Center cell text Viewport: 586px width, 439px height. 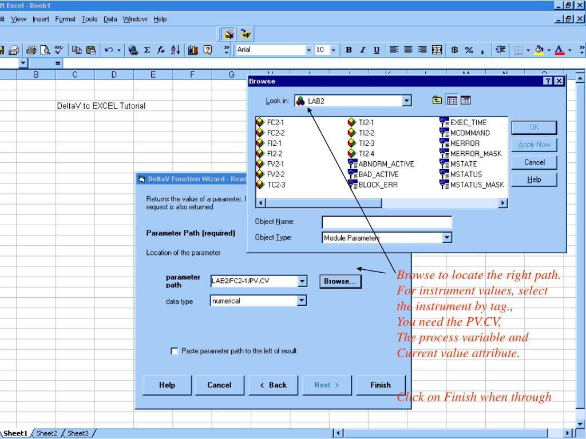(x=407, y=50)
